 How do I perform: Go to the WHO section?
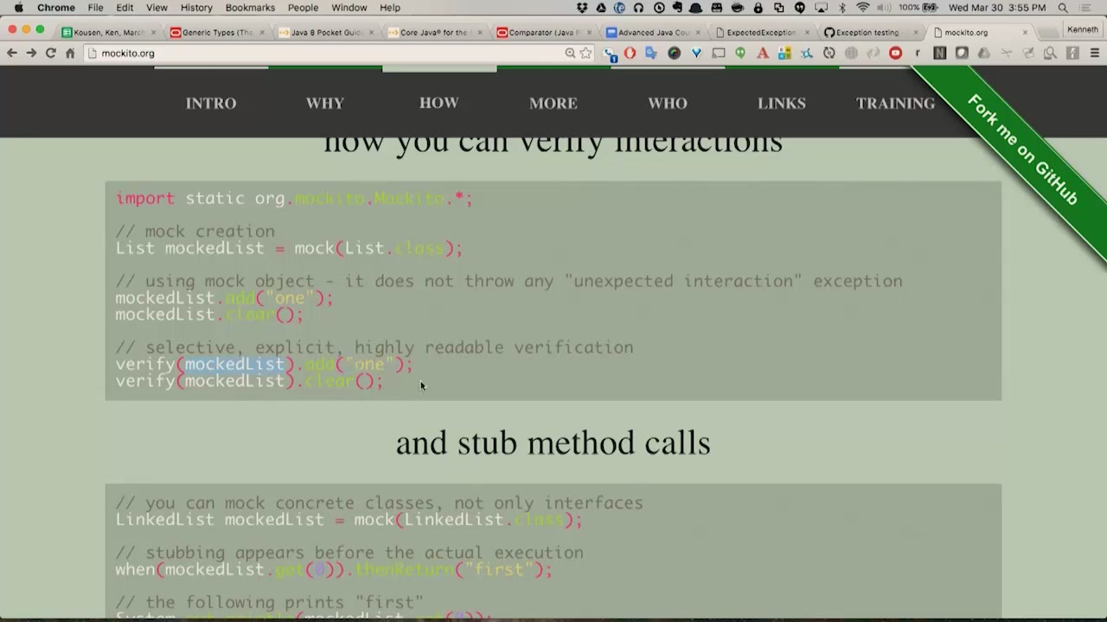(668, 103)
